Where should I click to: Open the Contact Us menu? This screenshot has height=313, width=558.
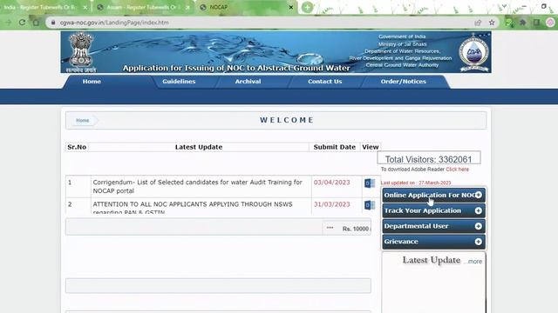click(324, 81)
